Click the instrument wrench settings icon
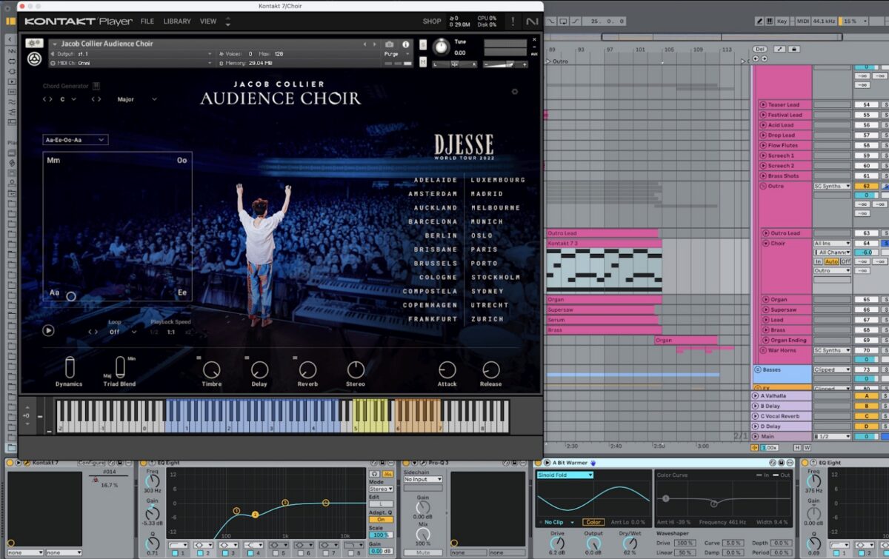This screenshot has height=559, width=889. point(33,44)
